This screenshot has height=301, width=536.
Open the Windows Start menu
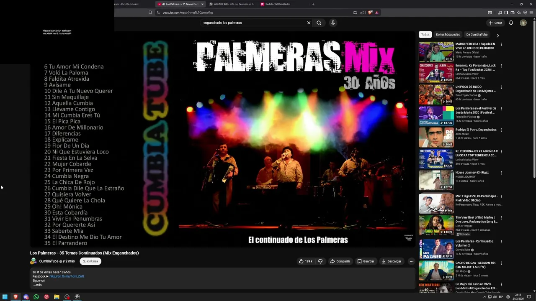[x=5, y=297]
